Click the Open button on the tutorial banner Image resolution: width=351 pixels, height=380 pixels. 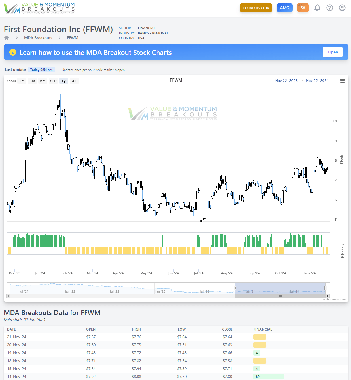(x=333, y=52)
